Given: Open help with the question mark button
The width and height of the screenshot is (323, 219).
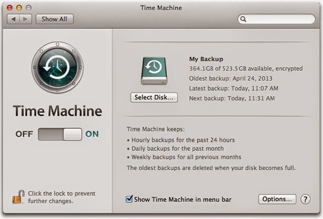Looking at the screenshot, I should click(x=305, y=199).
